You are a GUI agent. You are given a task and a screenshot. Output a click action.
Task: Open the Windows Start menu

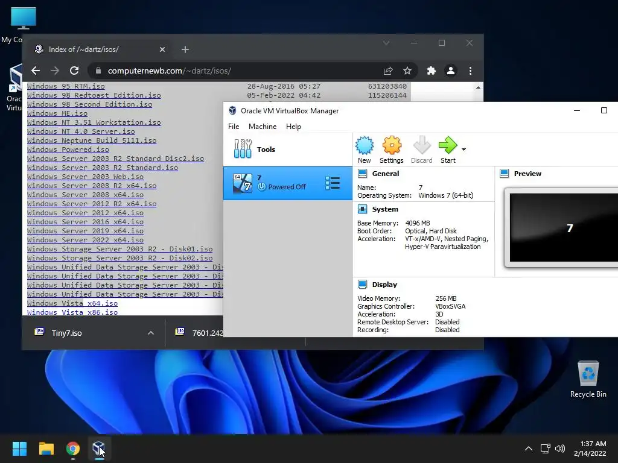(x=19, y=449)
